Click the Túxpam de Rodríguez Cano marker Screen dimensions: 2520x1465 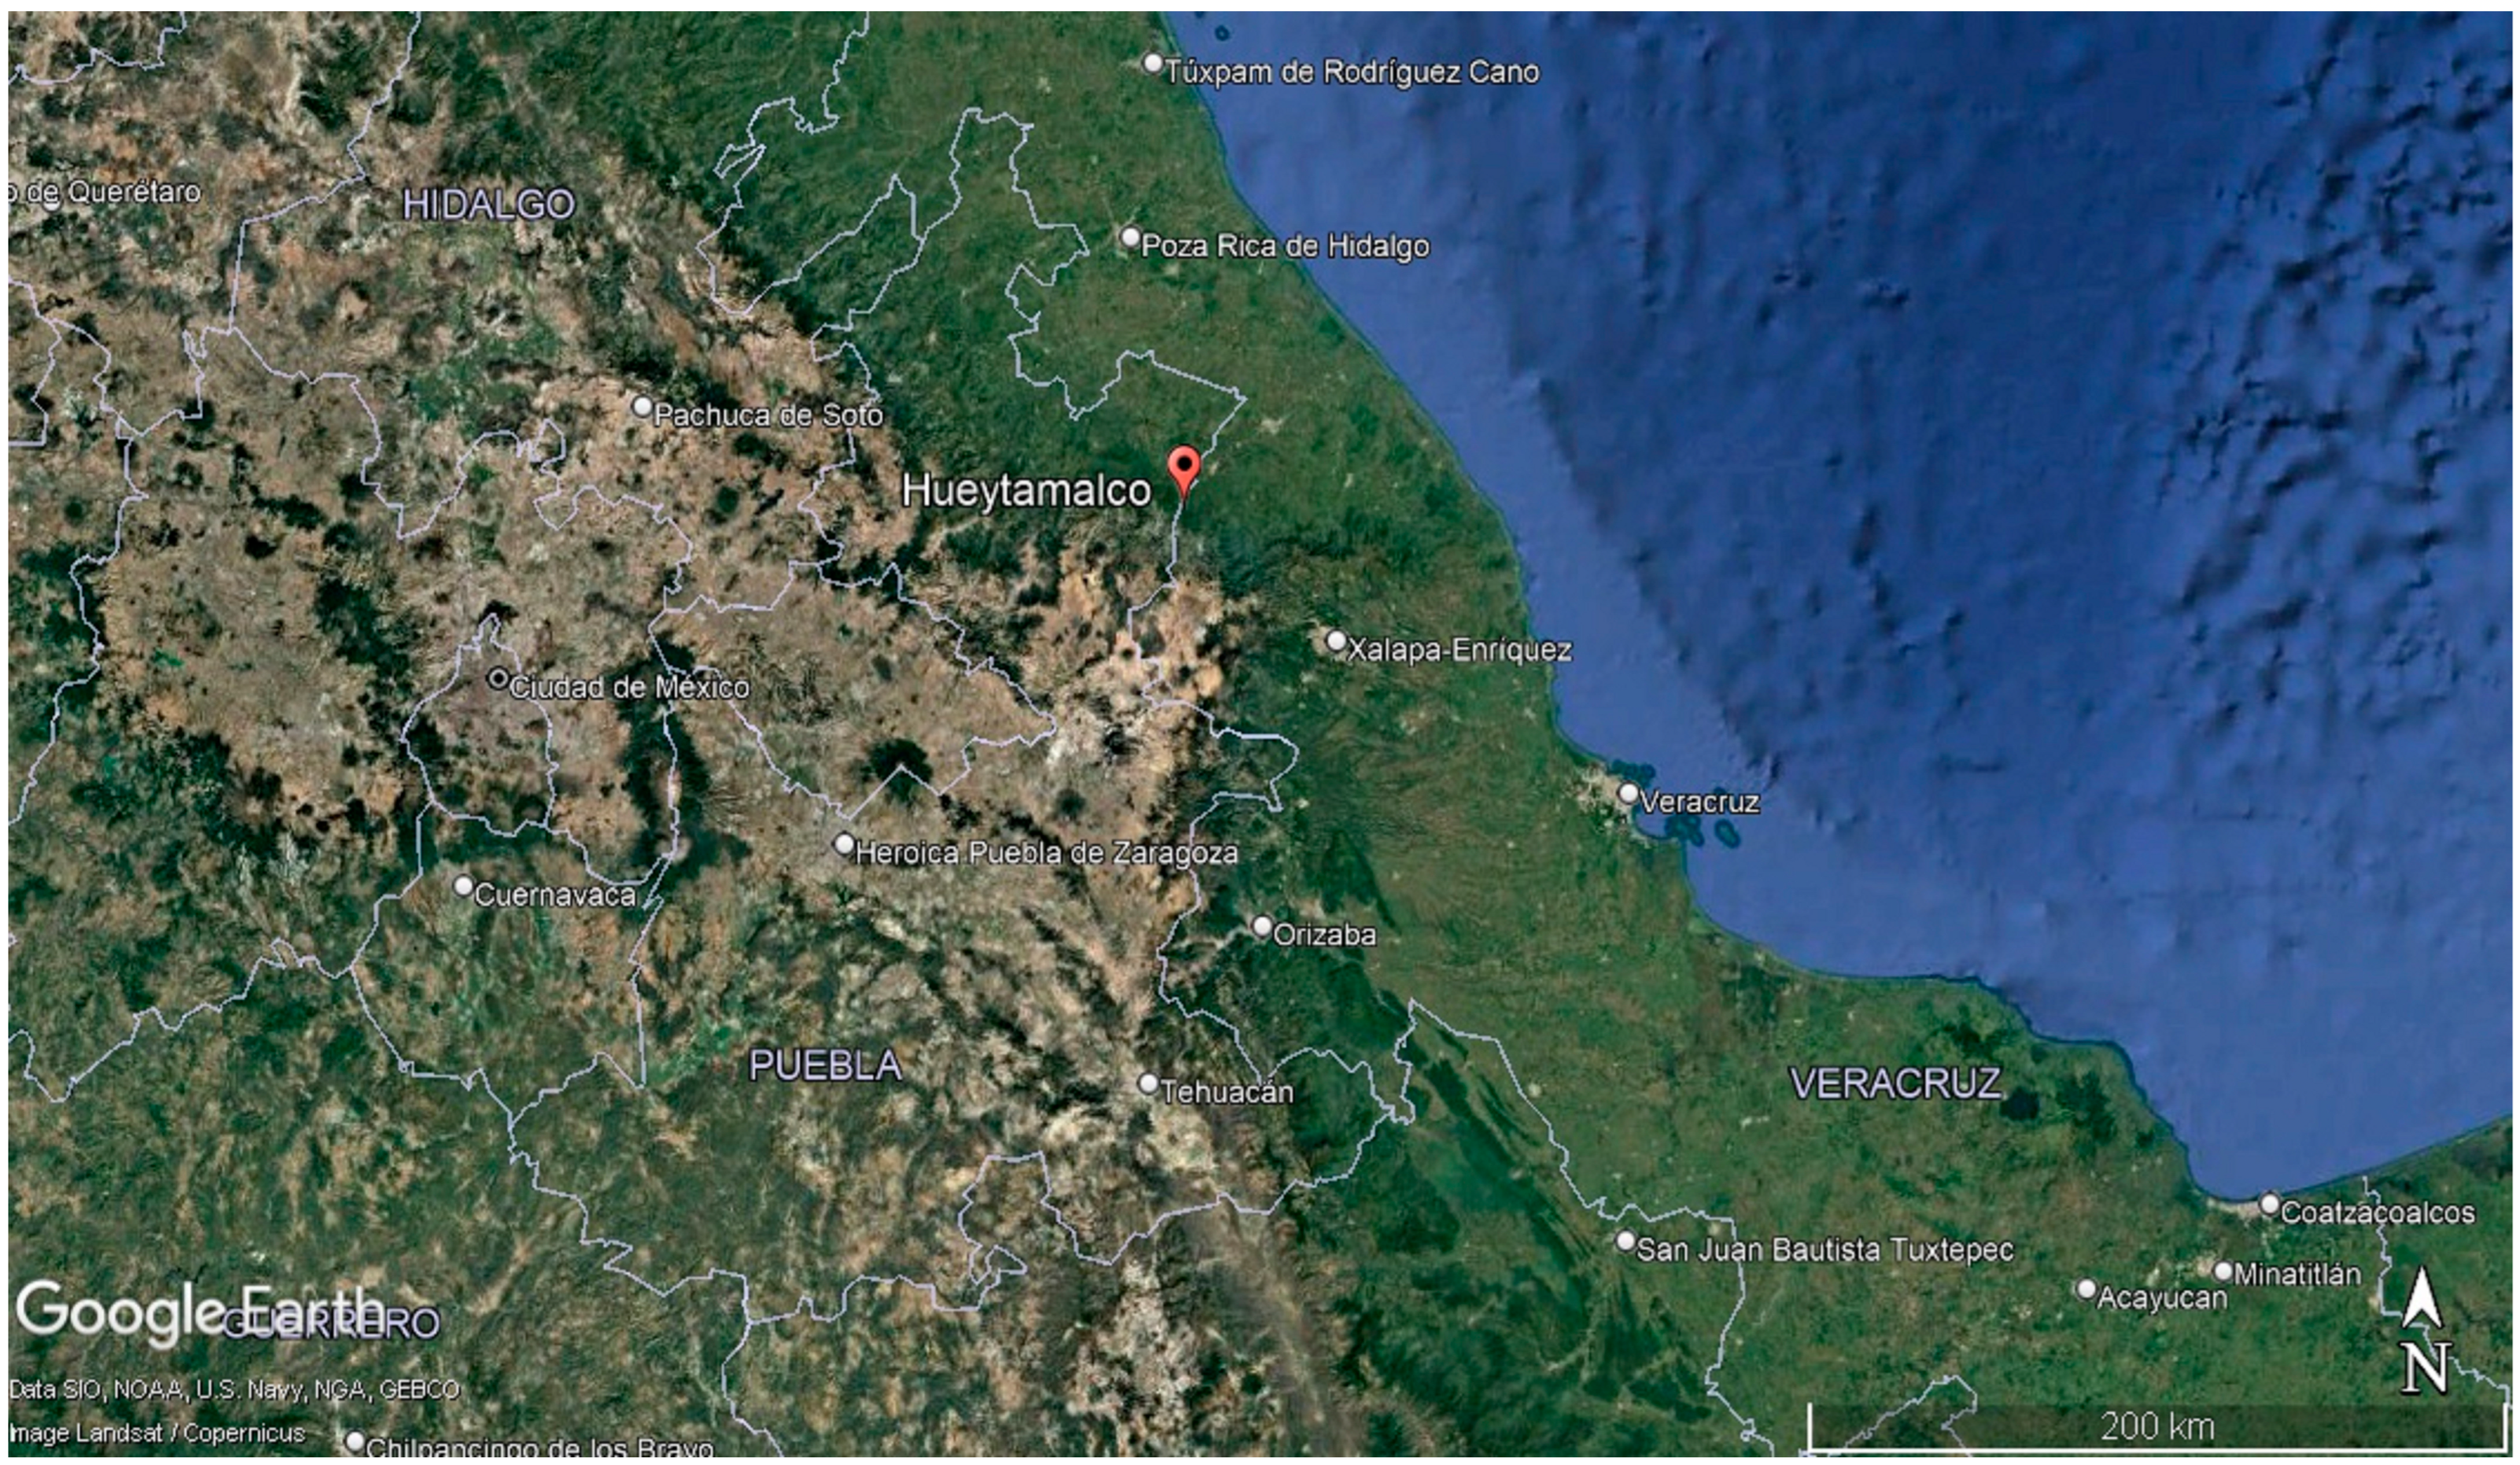(1153, 64)
